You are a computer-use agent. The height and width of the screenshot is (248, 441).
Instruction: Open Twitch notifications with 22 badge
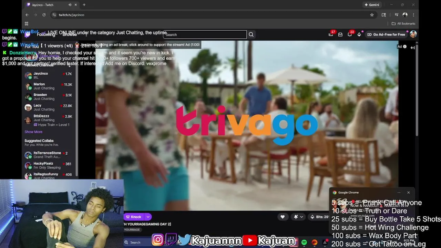pos(350,34)
